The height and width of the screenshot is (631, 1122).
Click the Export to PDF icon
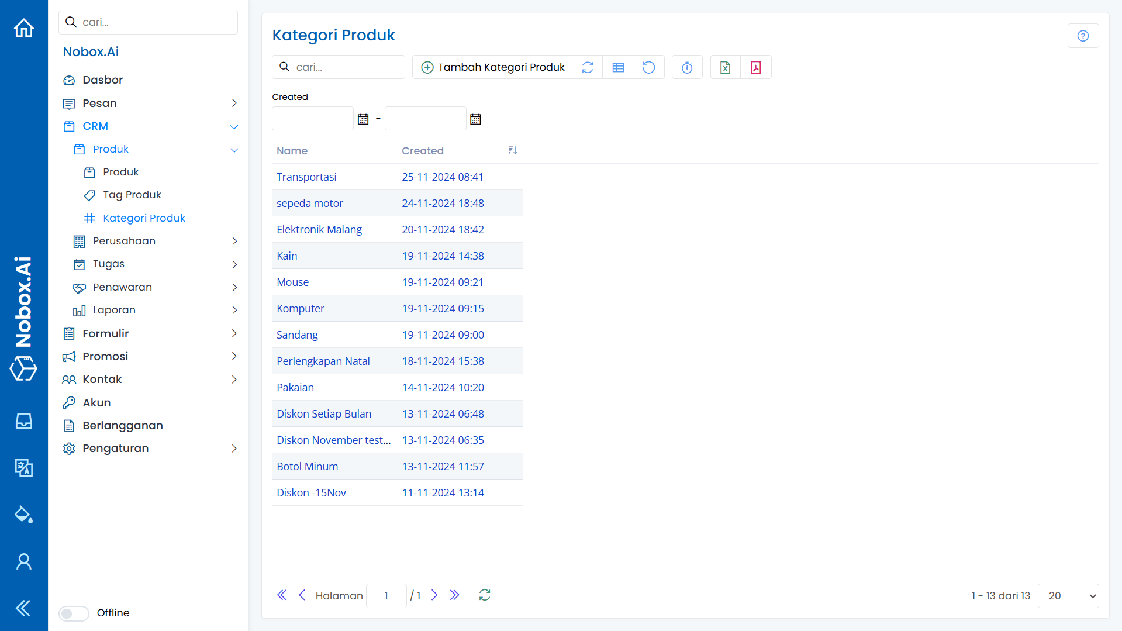755,67
